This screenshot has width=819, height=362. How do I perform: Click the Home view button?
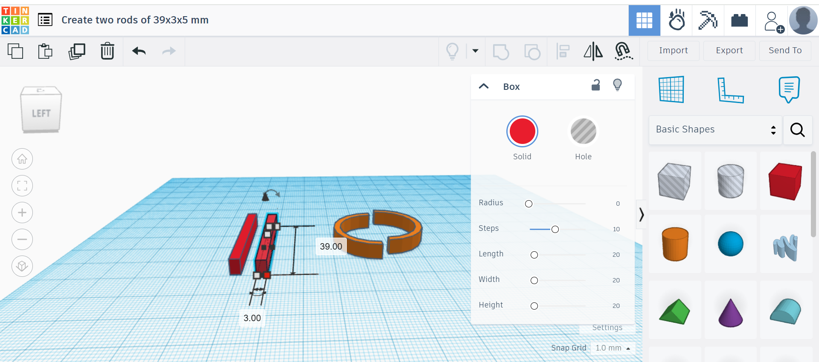pyautogui.click(x=22, y=159)
